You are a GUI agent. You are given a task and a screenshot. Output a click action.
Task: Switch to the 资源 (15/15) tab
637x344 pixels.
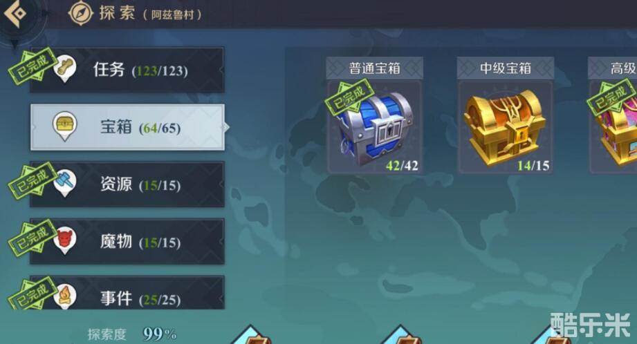[127, 184]
